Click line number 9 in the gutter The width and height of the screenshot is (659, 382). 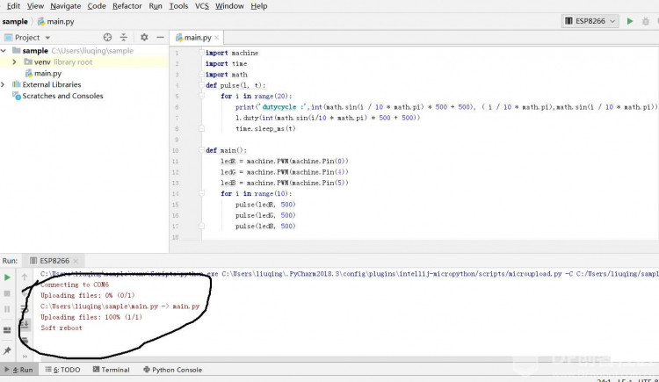[177, 140]
